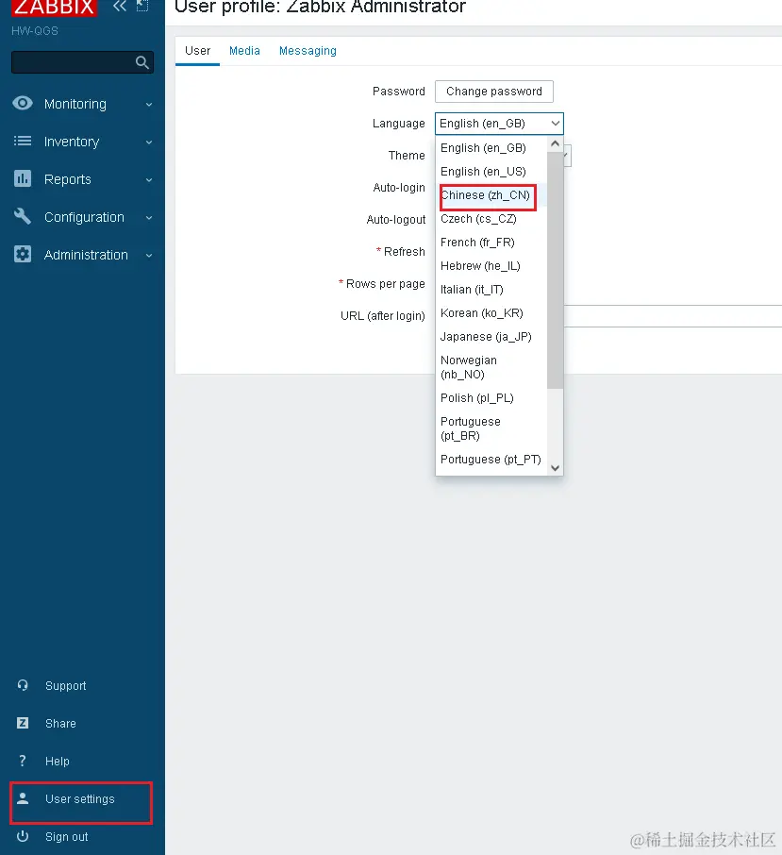
Task: Open the Reports menu
Action: [68, 179]
